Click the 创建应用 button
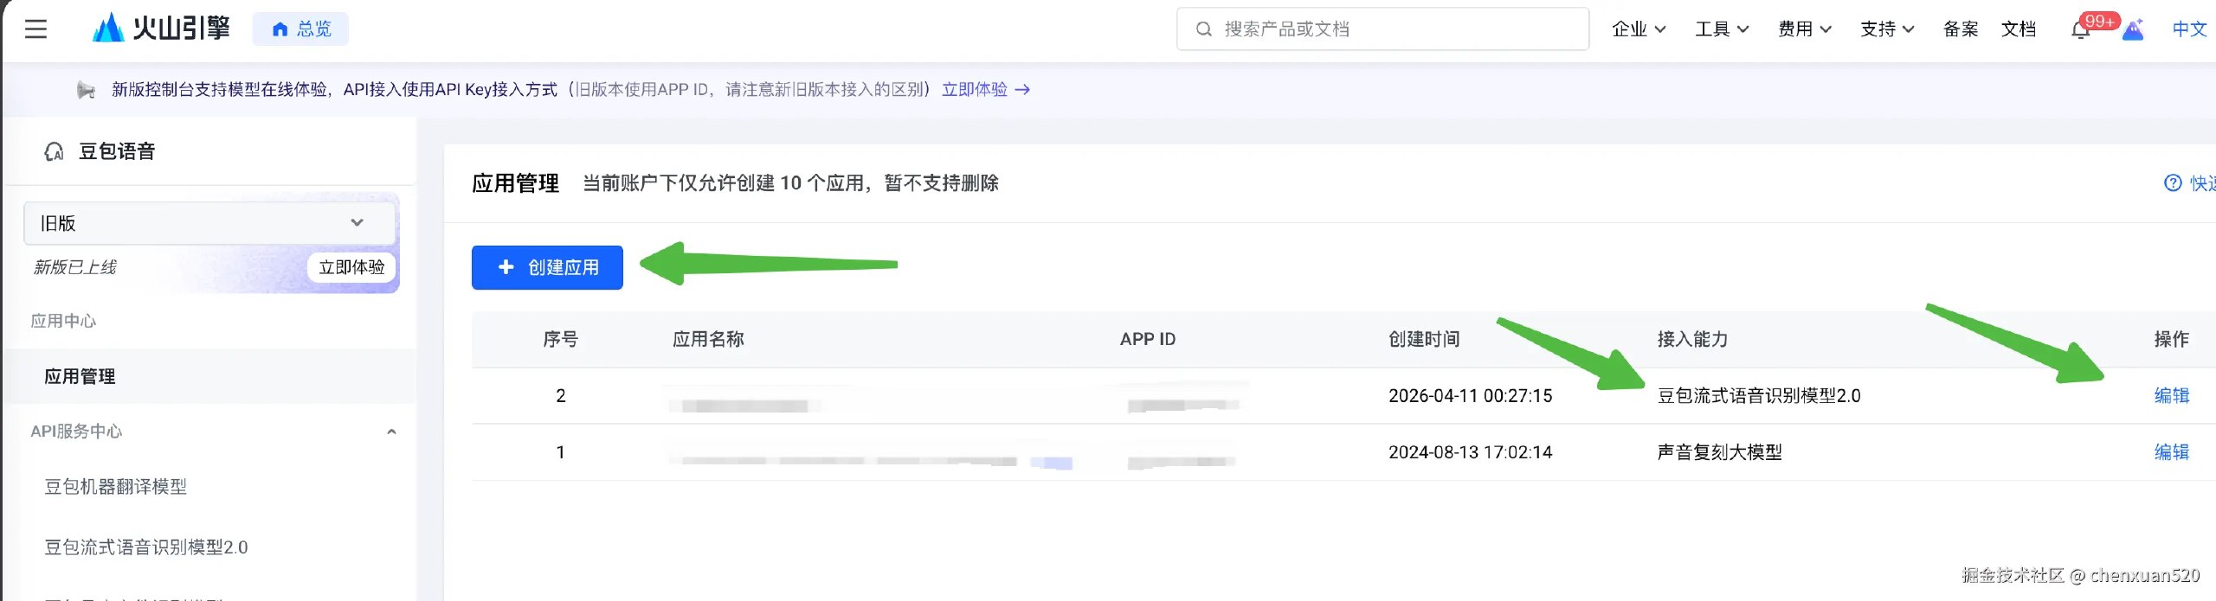 (x=547, y=268)
